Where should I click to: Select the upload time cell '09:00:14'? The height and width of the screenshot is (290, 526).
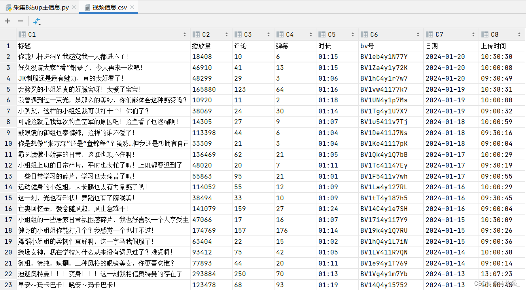coord(502,263)
